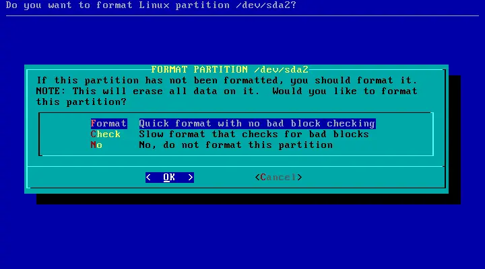Click 'Slow format that checks for bad blocks'
This screenshot has height=269, width=485.
(x=254, y=134)
